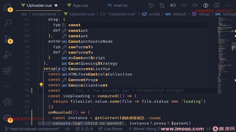
Task: Click 'computed' function call on line 79
Action: tap(107, 96)
